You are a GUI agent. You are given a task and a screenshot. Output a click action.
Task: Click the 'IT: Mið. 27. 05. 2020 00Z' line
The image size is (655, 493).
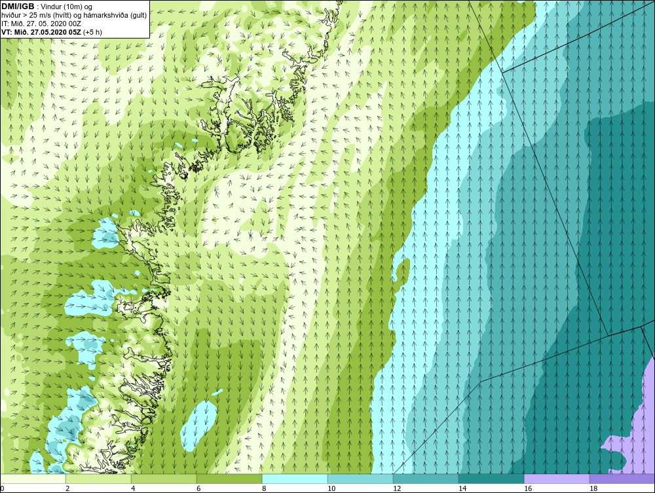coord(41,24)
